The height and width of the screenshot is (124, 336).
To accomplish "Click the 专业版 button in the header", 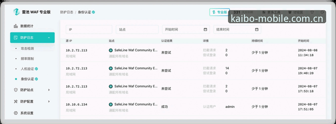I will click(219, 12).
